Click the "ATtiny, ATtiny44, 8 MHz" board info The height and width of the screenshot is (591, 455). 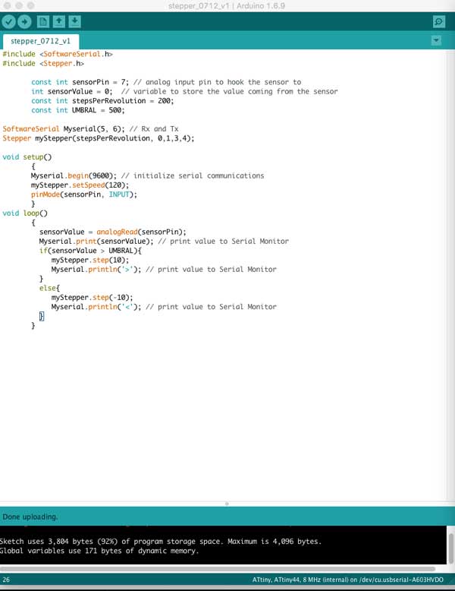348,580
